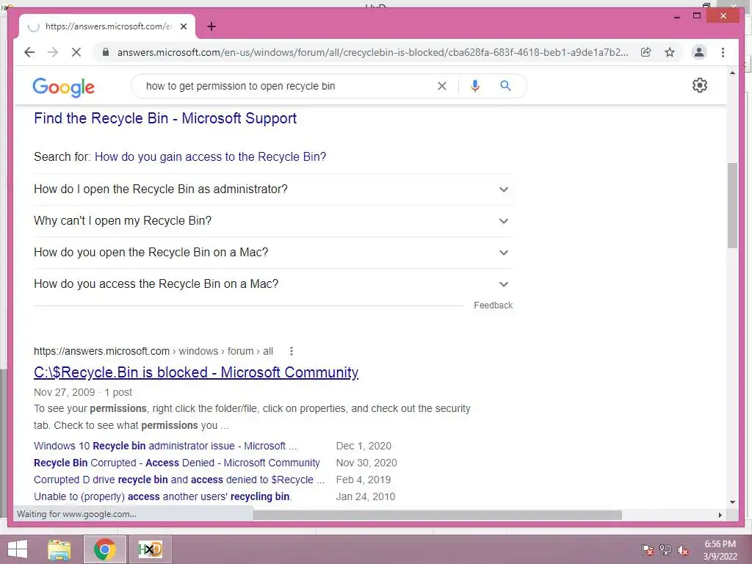Screen dimensions: 752x564
Task: Share this page via address bar icon
Action: pos(646,52)
